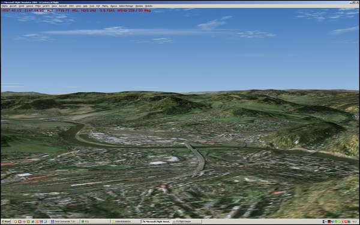The height and width of the screenshot is (225, 360).
Task: Switch to FS Flight Keeper taskbar button
Action: pyautogui.click(x=187, y=221)
